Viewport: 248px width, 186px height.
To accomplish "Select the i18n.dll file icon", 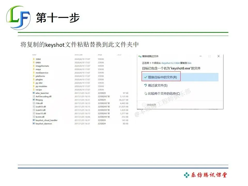I will (34, 103).
